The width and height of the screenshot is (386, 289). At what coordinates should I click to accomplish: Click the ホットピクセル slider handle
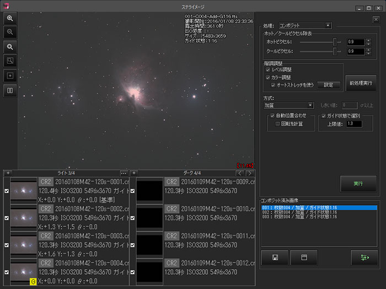pyautogui.click(x=334, y=42)
